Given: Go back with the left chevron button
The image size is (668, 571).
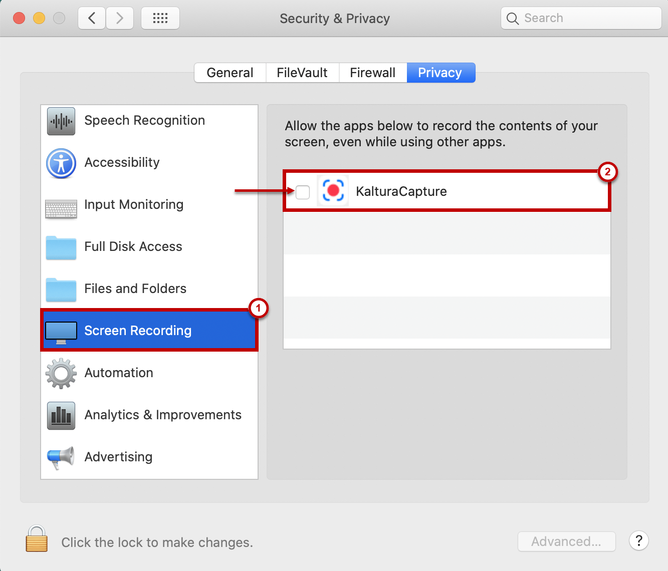Looking at the screenshot, I should (x=92, y=19).
